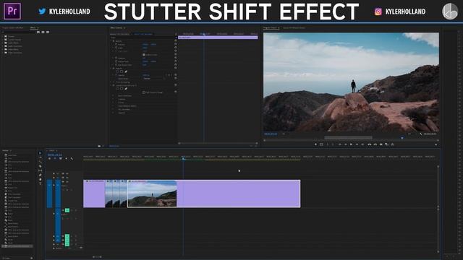Viewport: 463px width, 260px height.
Task: Select the Selection tool in the tools panel
Action: point(41,153)
